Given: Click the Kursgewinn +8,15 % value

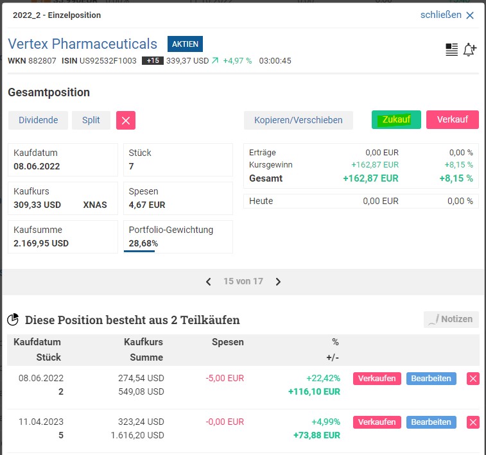Looking at the screenshot, I should 459,165.
